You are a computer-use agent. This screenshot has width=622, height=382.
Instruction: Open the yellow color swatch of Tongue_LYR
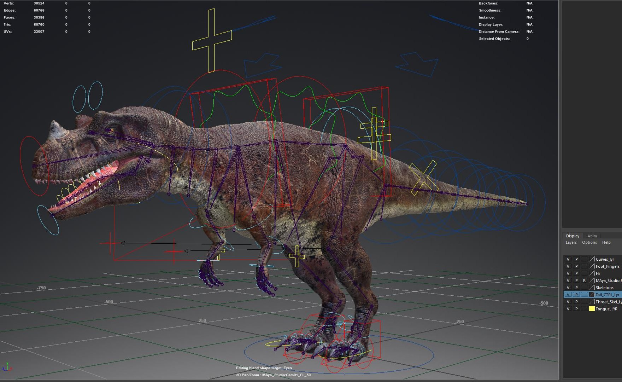tap(592, 309)
